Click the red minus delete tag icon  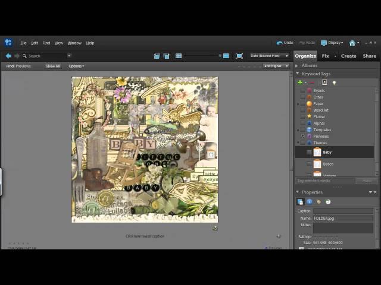(311, 82)
